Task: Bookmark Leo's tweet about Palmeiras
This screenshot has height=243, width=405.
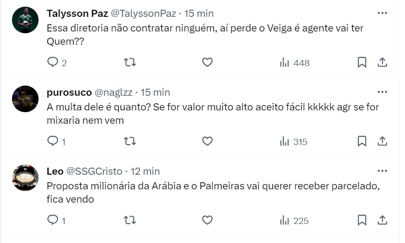Action: (362, 220)
